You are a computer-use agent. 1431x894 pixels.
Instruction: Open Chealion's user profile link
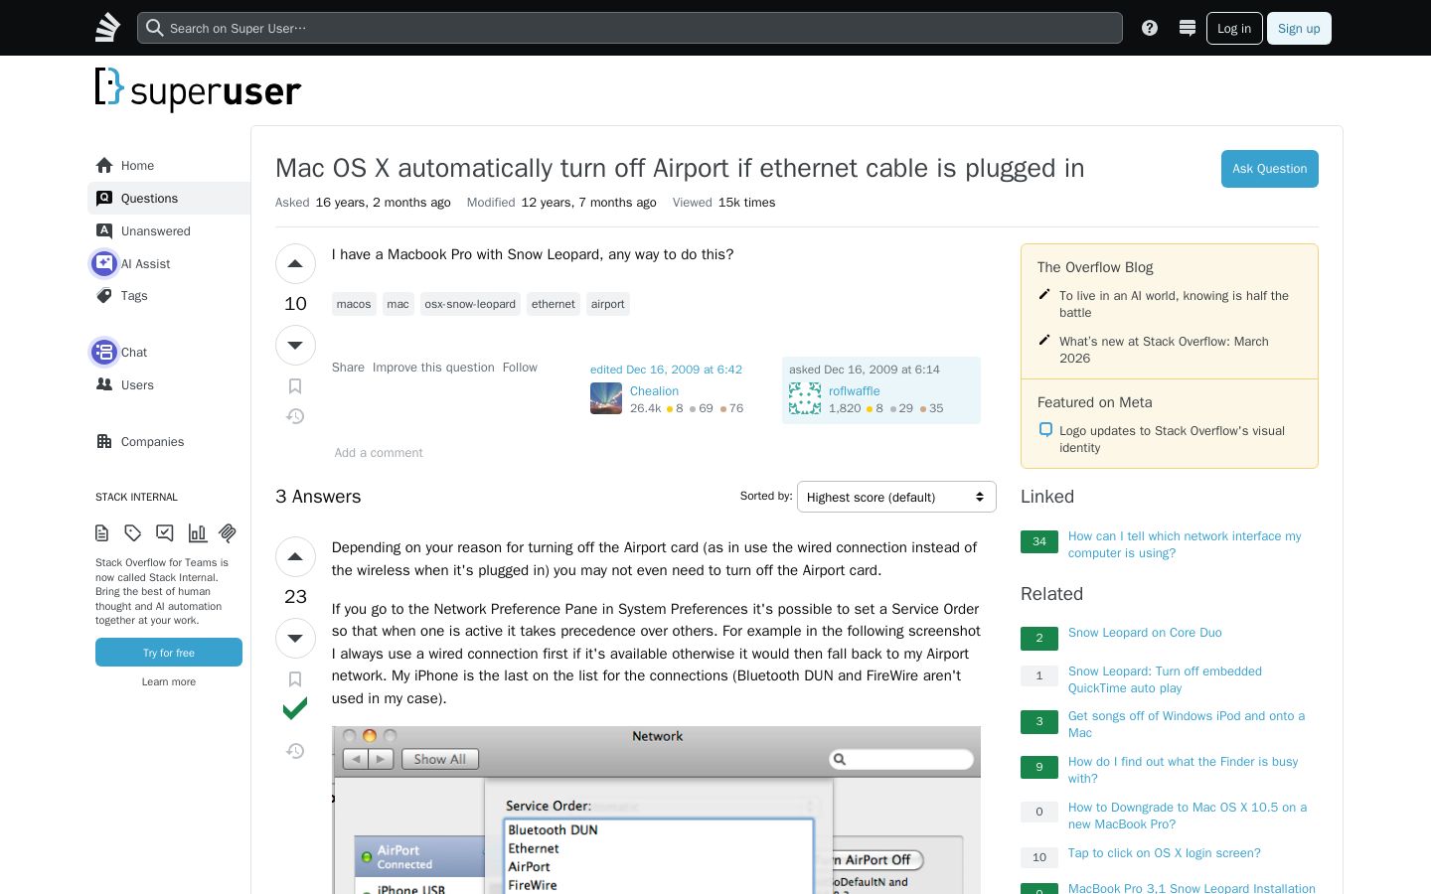tap(654, 391)
